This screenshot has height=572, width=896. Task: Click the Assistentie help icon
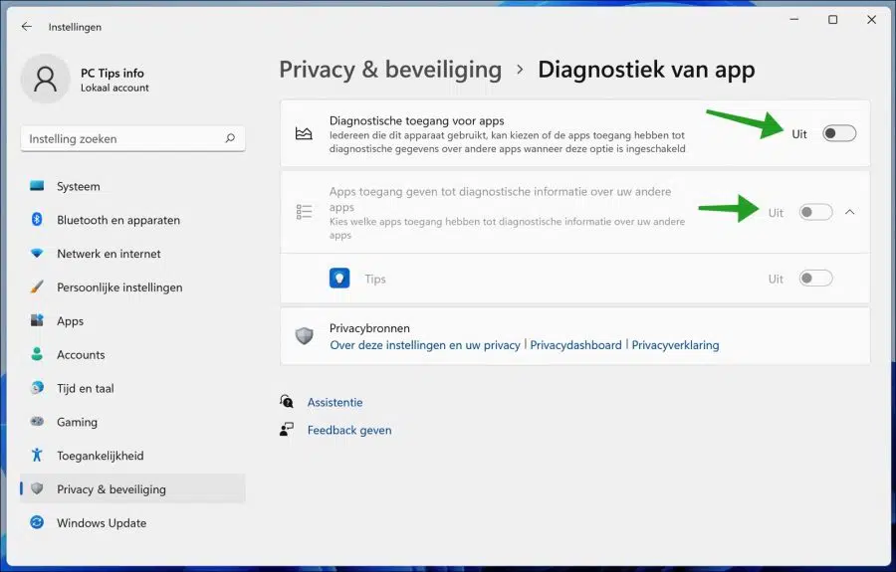tap(287, 401)
